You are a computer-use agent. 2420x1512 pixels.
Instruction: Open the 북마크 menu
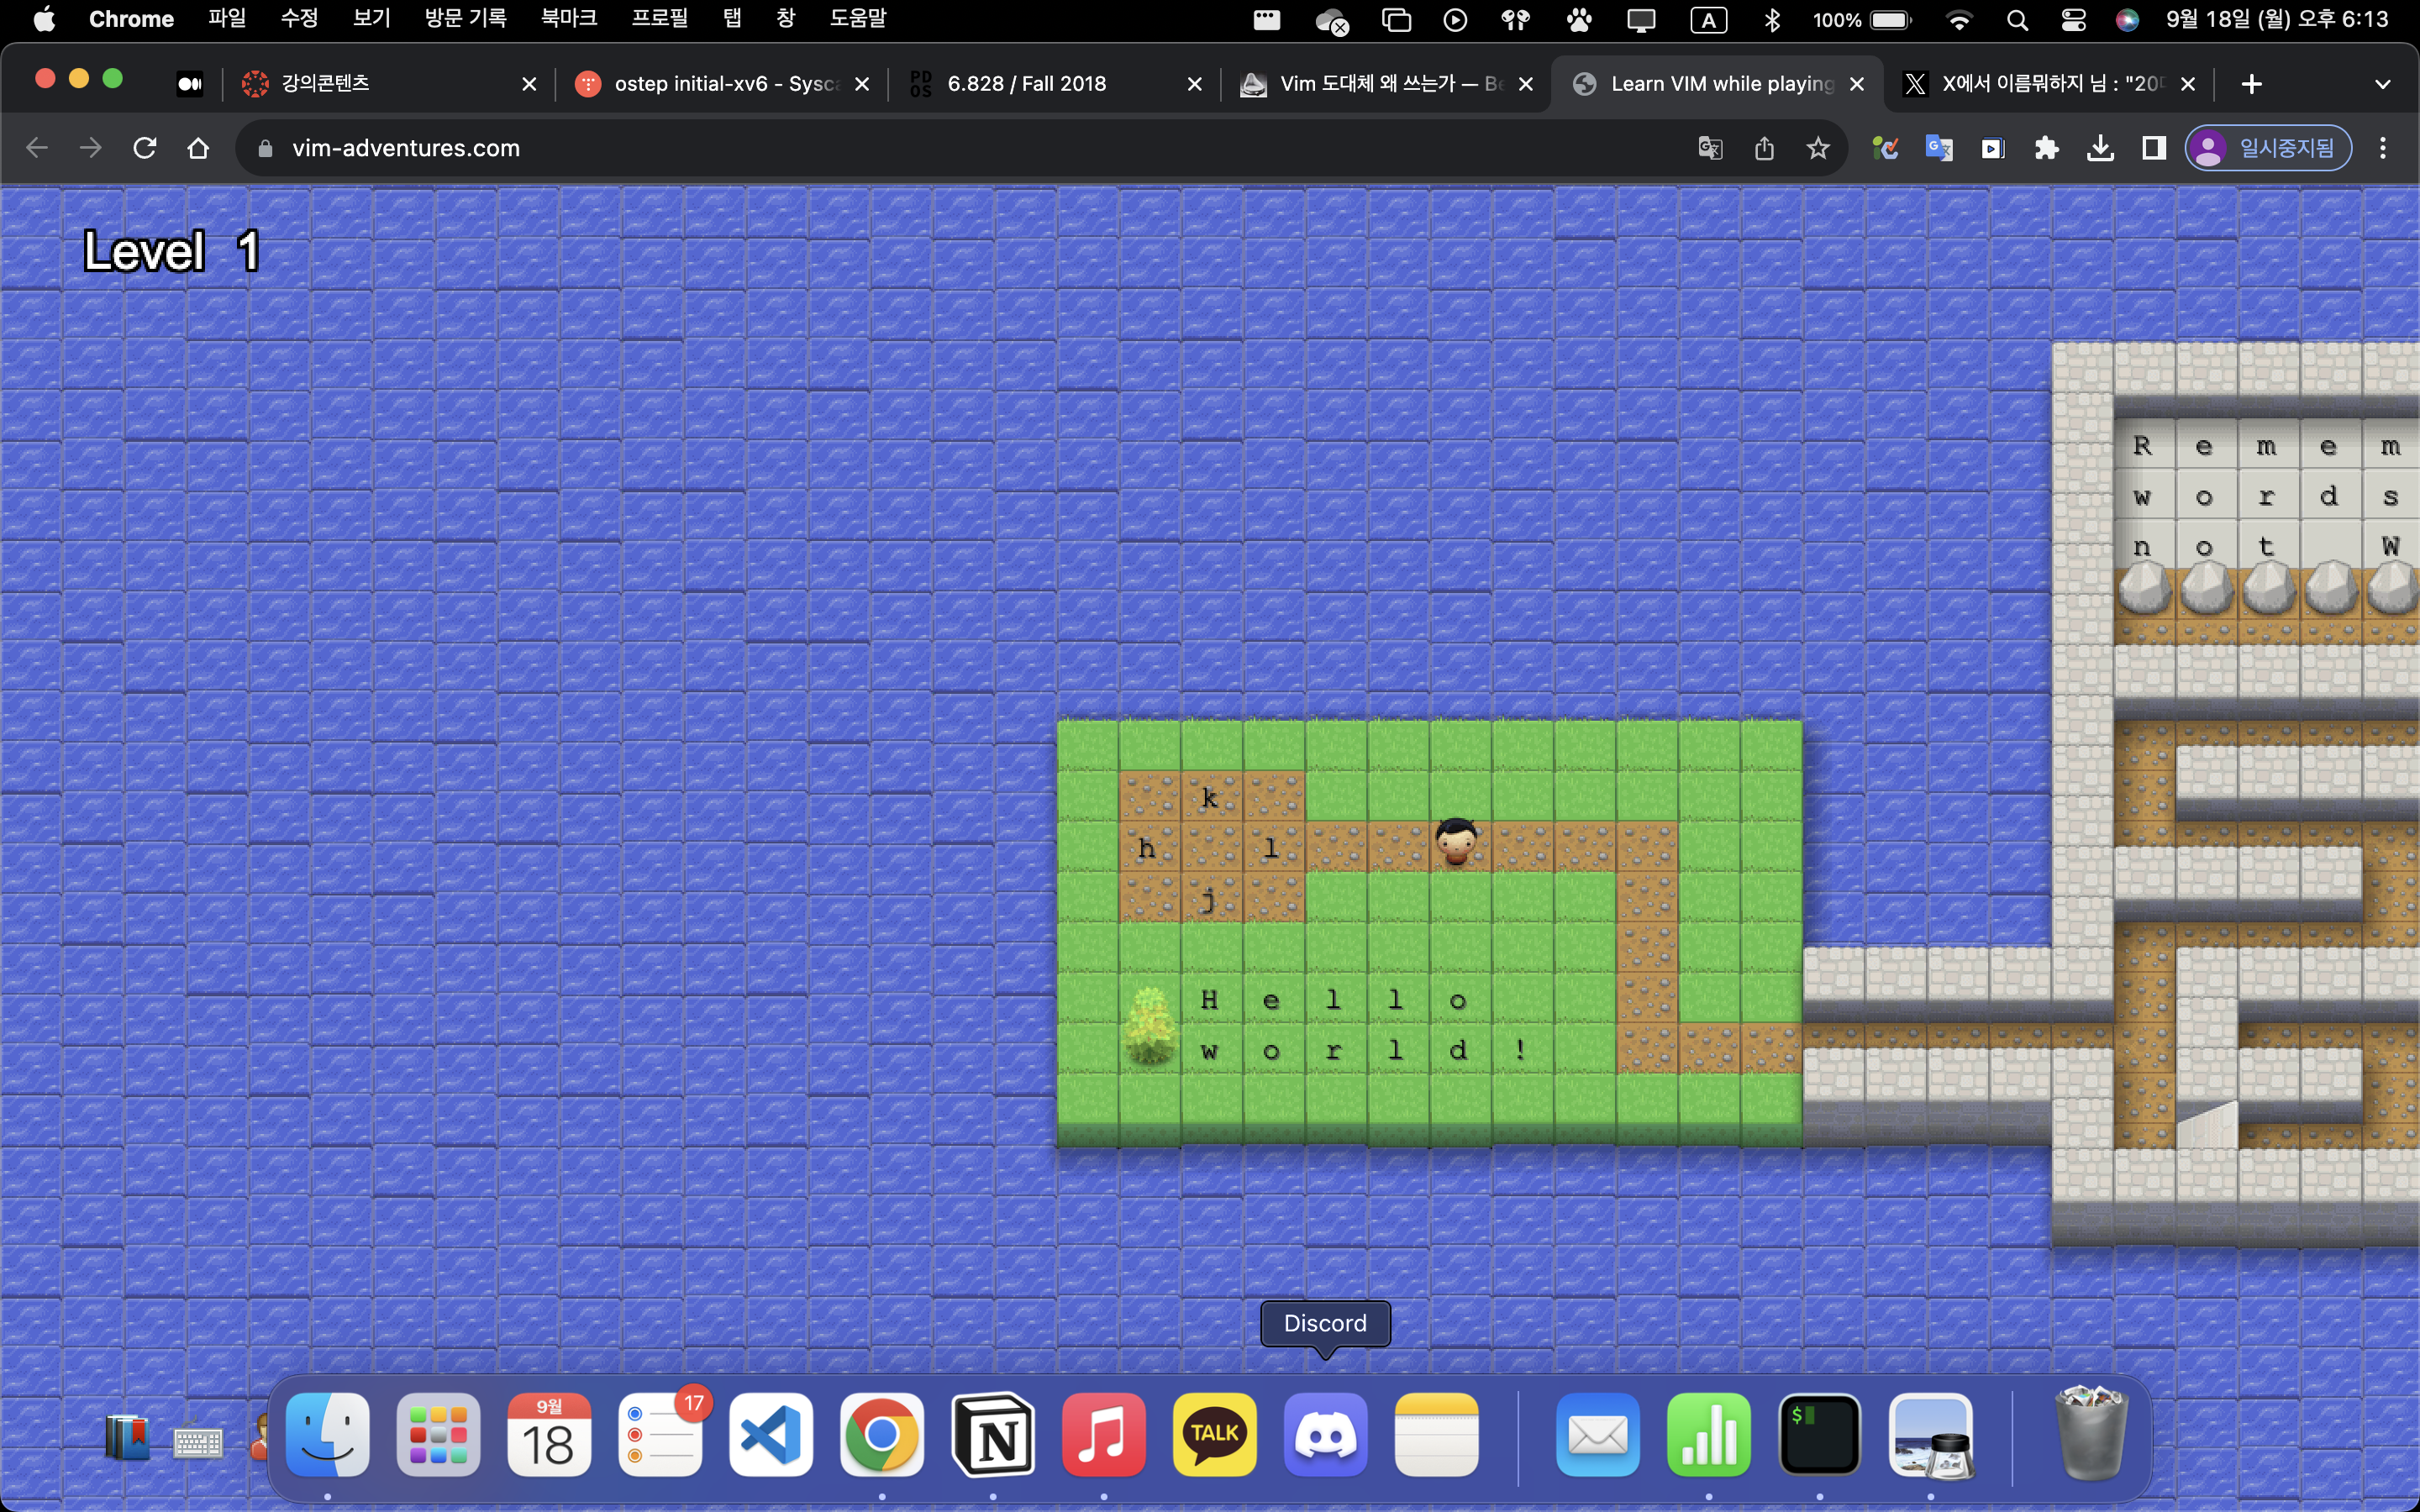pyautogui.click(x=568, y=19)
